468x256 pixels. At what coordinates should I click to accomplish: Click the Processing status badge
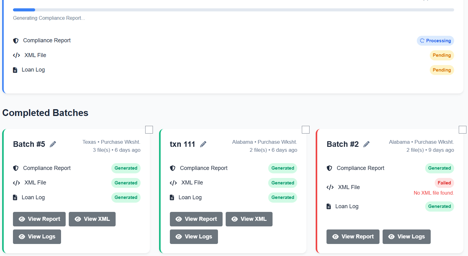435,41
